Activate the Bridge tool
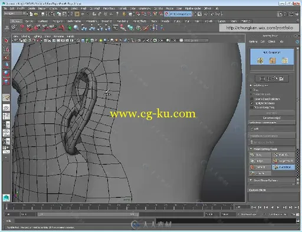The height and width of the screenshot is (232, 302). [x=260, y=161]
